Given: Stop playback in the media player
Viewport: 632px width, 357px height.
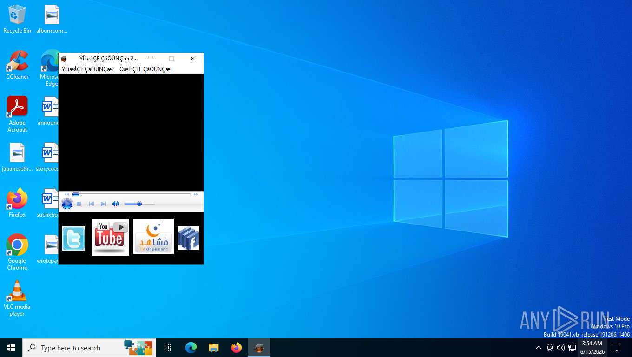Looking at the screenshot, I should pyautogui.click(x=79, y=204).
